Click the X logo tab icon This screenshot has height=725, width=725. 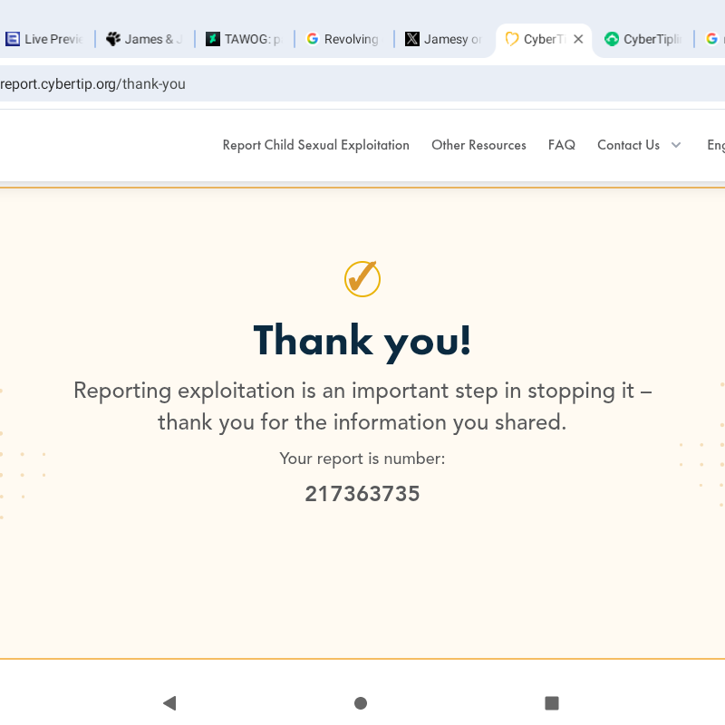(412, 39)
